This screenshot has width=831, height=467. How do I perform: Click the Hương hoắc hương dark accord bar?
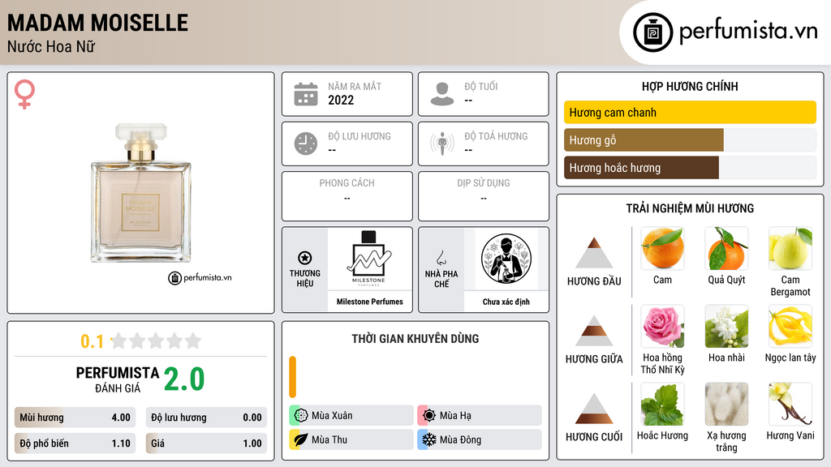tap(641, 167)
